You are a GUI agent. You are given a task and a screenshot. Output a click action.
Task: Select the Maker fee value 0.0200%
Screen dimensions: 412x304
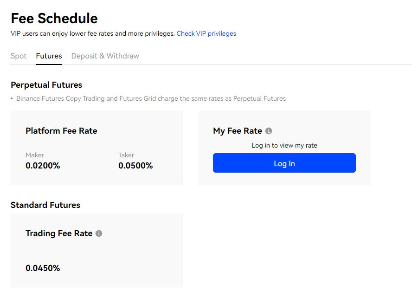43,166
